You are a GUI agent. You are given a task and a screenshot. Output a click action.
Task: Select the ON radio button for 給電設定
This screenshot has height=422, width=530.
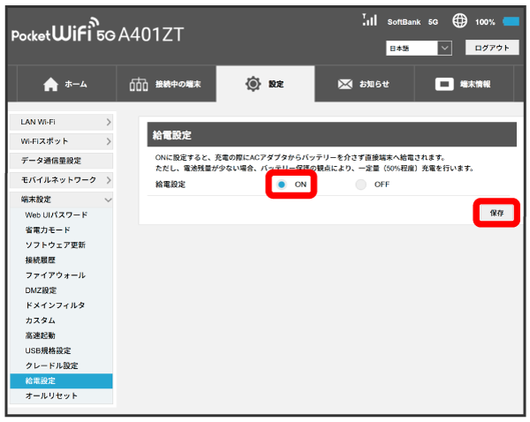coord(281,185)
